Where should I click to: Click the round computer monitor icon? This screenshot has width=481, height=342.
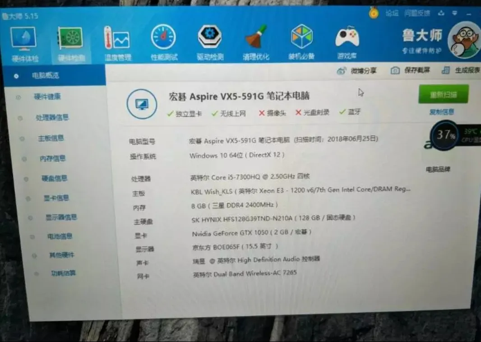(142, 104)
